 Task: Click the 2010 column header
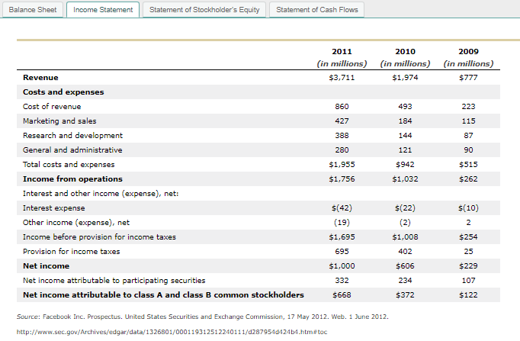[405, 51]
